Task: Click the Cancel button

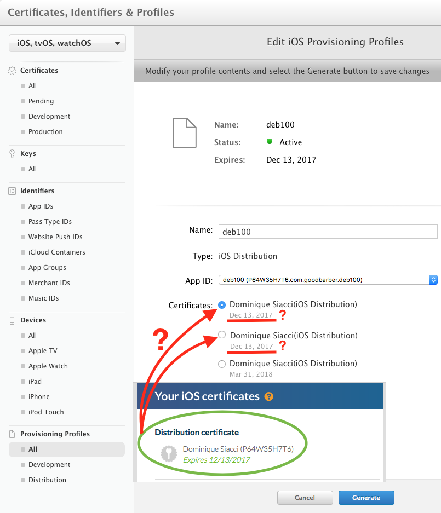Action: tap(305, 498)
